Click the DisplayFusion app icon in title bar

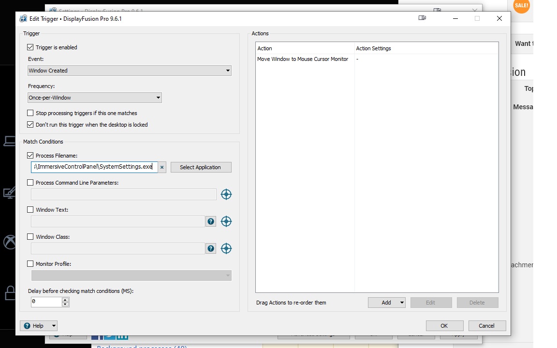click(23, 19)
